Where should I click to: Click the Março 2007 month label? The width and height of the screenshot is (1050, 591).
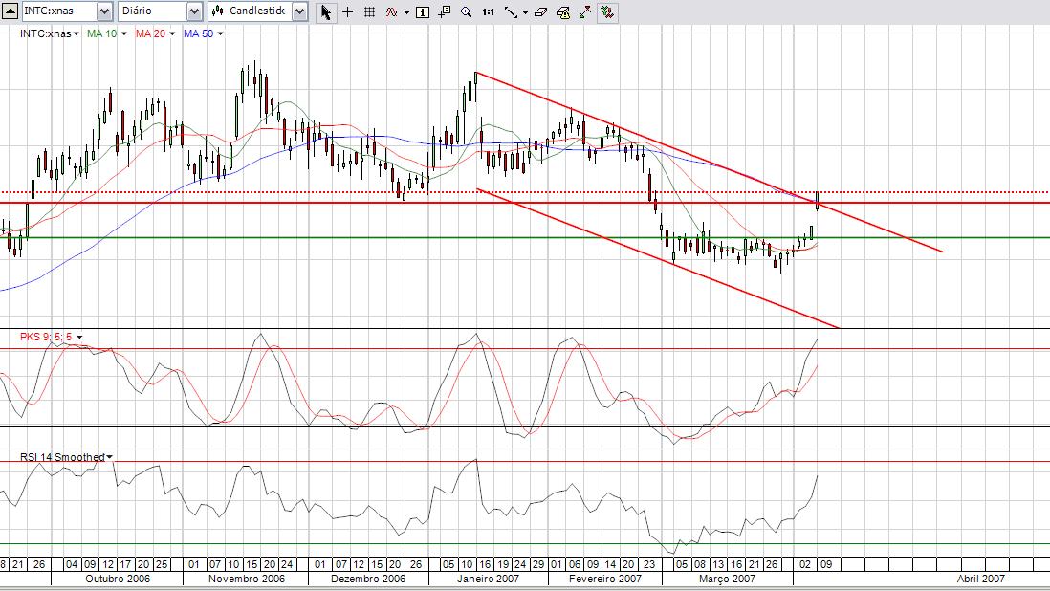pos(727,579)
